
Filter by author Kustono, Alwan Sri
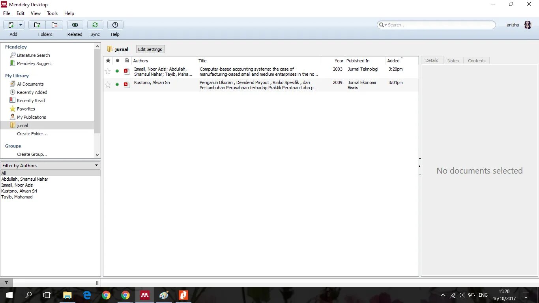point(19,191)
